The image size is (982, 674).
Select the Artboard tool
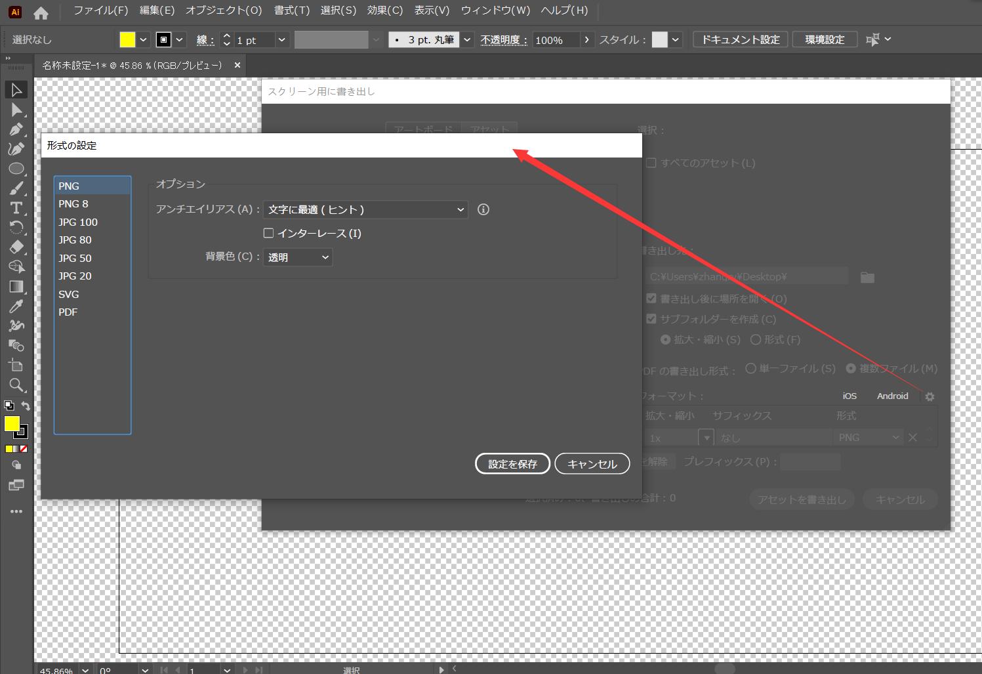[x=16, y=365]
